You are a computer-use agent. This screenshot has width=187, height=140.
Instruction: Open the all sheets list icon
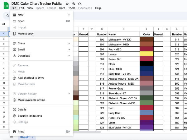12,137
